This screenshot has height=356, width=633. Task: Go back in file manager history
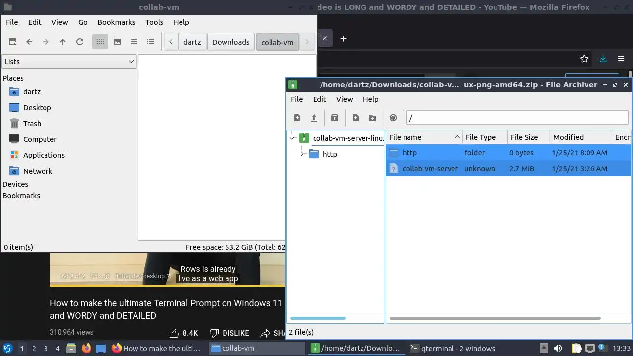[29, 42]
